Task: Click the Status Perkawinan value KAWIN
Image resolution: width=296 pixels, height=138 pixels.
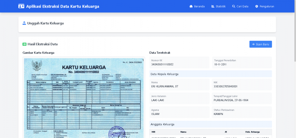Action: [218, 114]
